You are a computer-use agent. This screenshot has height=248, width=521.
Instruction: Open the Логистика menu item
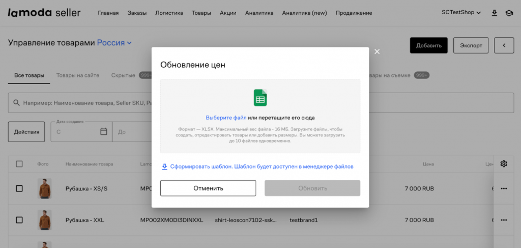tap(169, 13)
